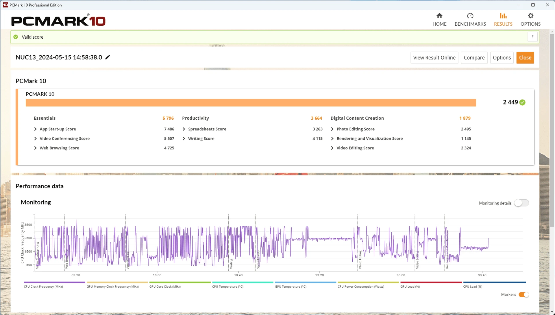
Task: Expand Spreadsheets Score details
Action: (184, 129)
